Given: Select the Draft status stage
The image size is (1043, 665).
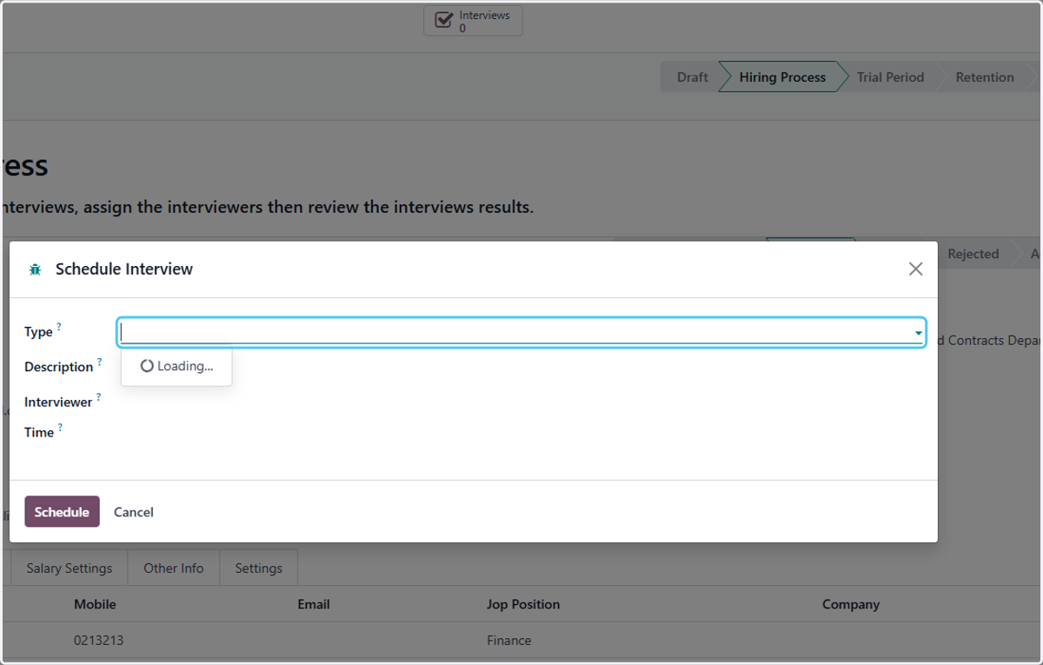Looking at the screenshot, I should (x=692, y=76).
